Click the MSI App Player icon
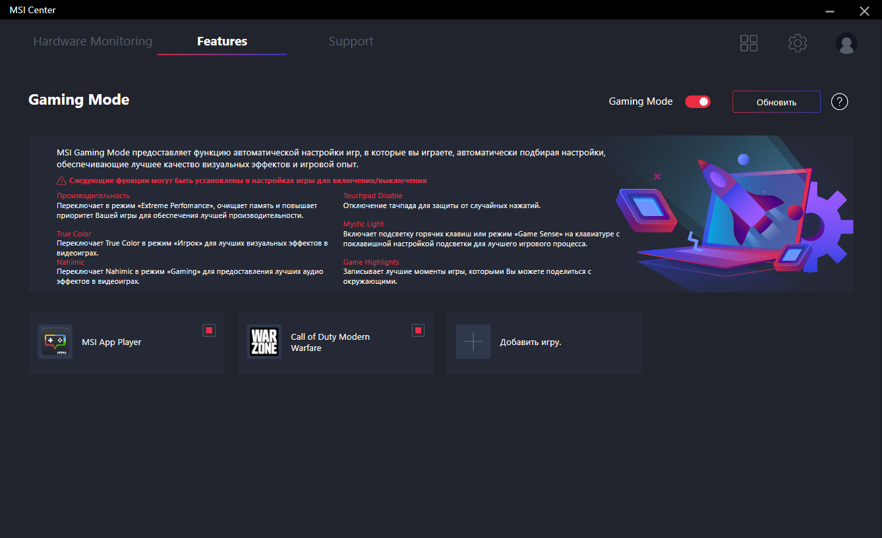The width and height of the screenshot is (882, 538). coord(55,342)
